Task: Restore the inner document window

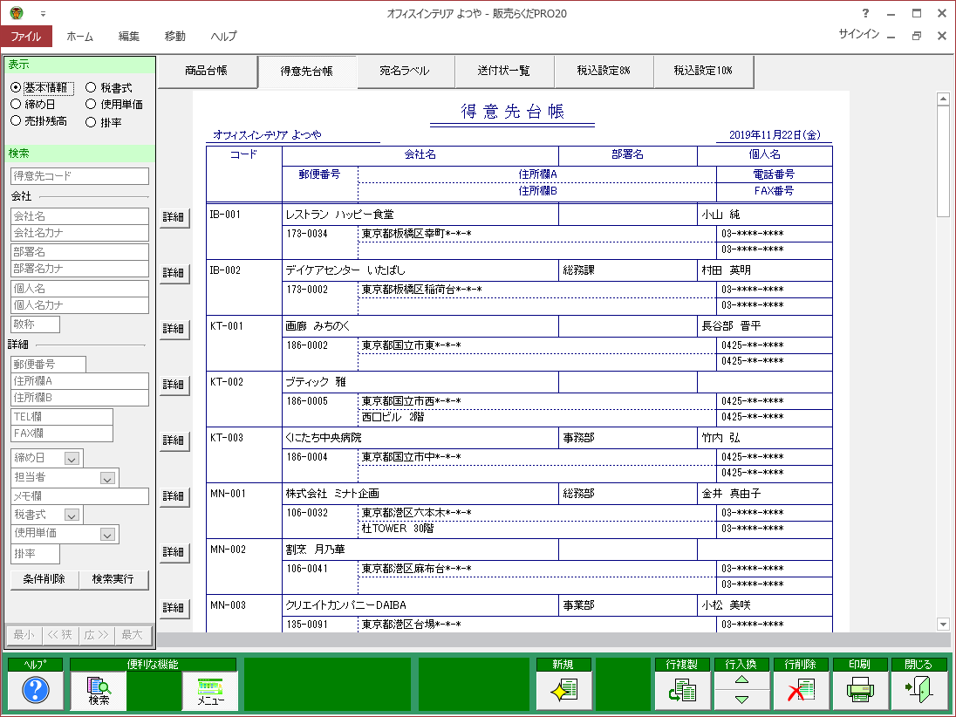Action: tap(917, 36)
